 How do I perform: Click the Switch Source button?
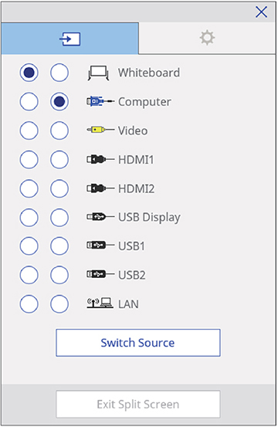pyautogui.click(x=138, y=343)
